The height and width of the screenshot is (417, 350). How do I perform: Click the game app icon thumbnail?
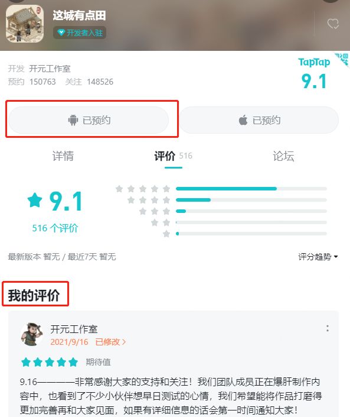pyautogui.click(x=25, y=24)
